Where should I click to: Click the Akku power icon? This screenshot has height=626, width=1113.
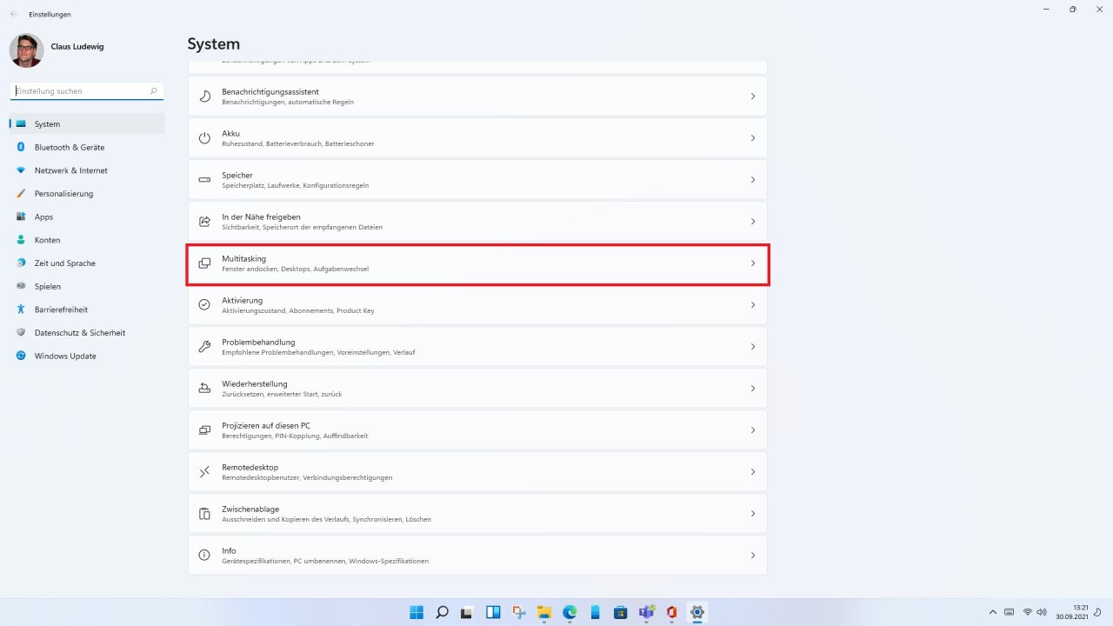tap(204, 138)
